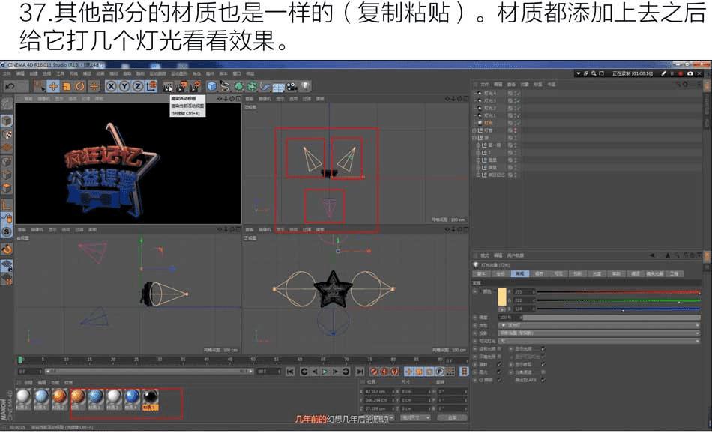Add a Cube primitive from the toolbar

[211, 86]
